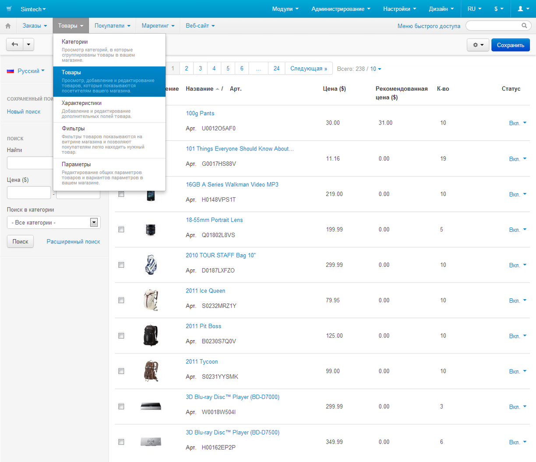The width and height of the screenshot is (536, 462).
Task: Click the Поиск button
Action: pyautogui.click(x=20, y=241)
